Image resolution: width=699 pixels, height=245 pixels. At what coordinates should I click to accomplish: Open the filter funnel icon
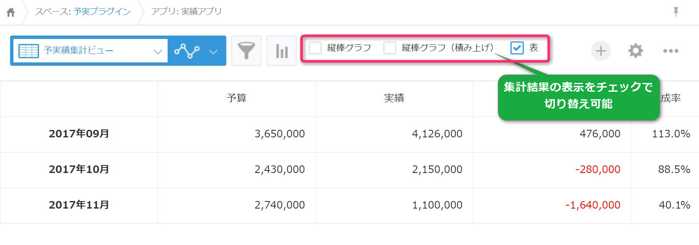pos(246,51)
